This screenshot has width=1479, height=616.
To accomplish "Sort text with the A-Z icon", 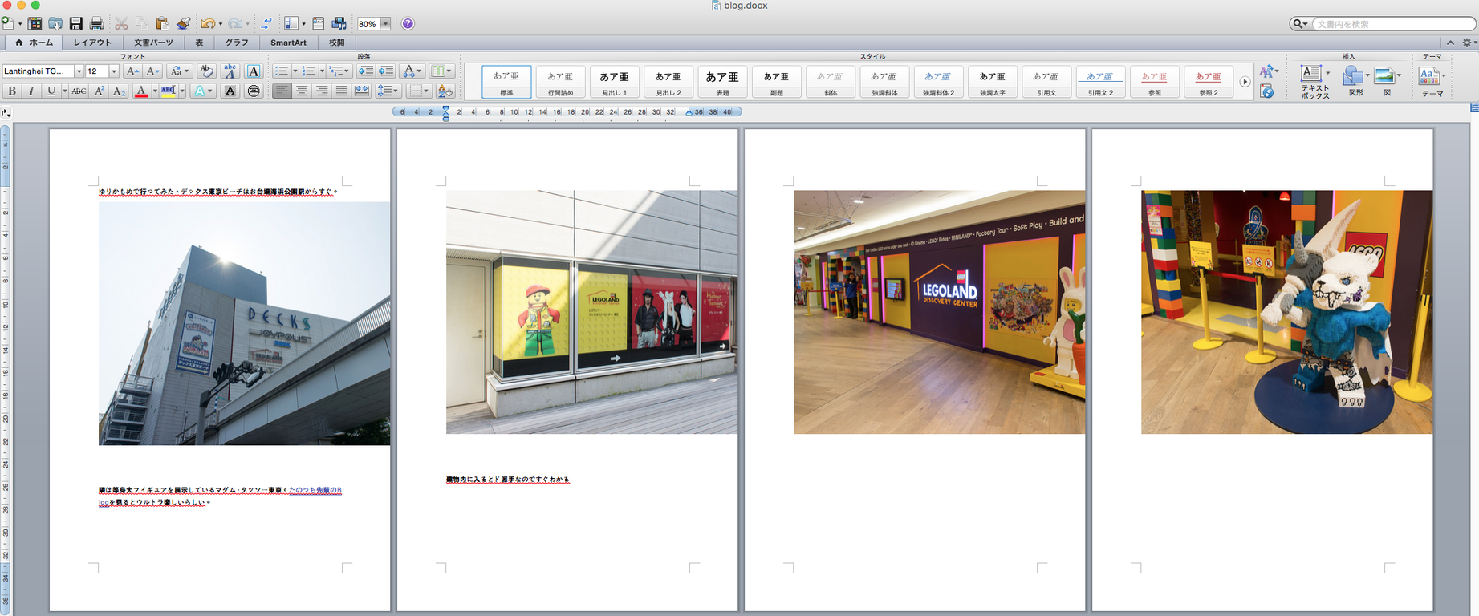I will [445, 91].
